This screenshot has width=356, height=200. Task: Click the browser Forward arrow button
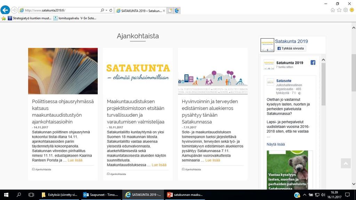[14, 10]
